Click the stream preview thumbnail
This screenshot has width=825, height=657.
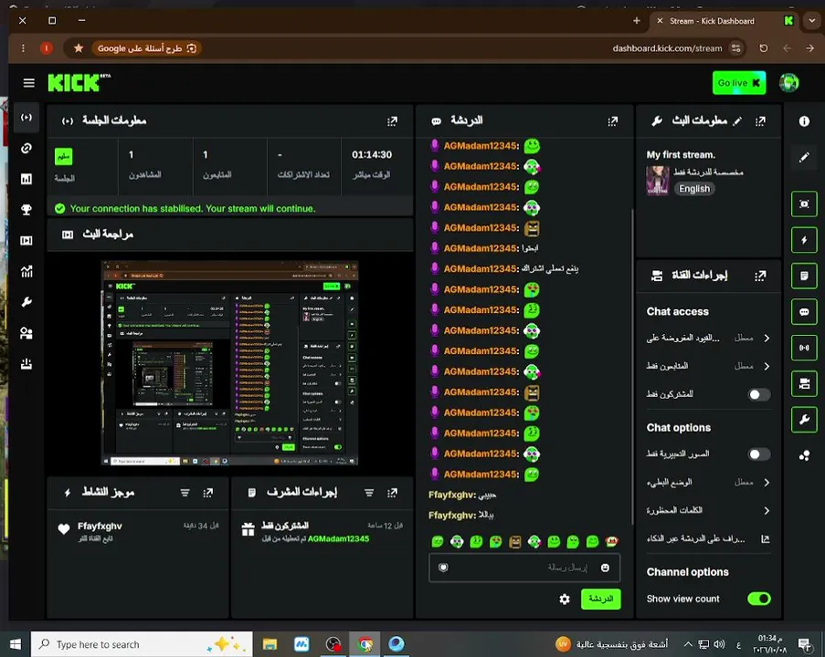tap(229, 362)
